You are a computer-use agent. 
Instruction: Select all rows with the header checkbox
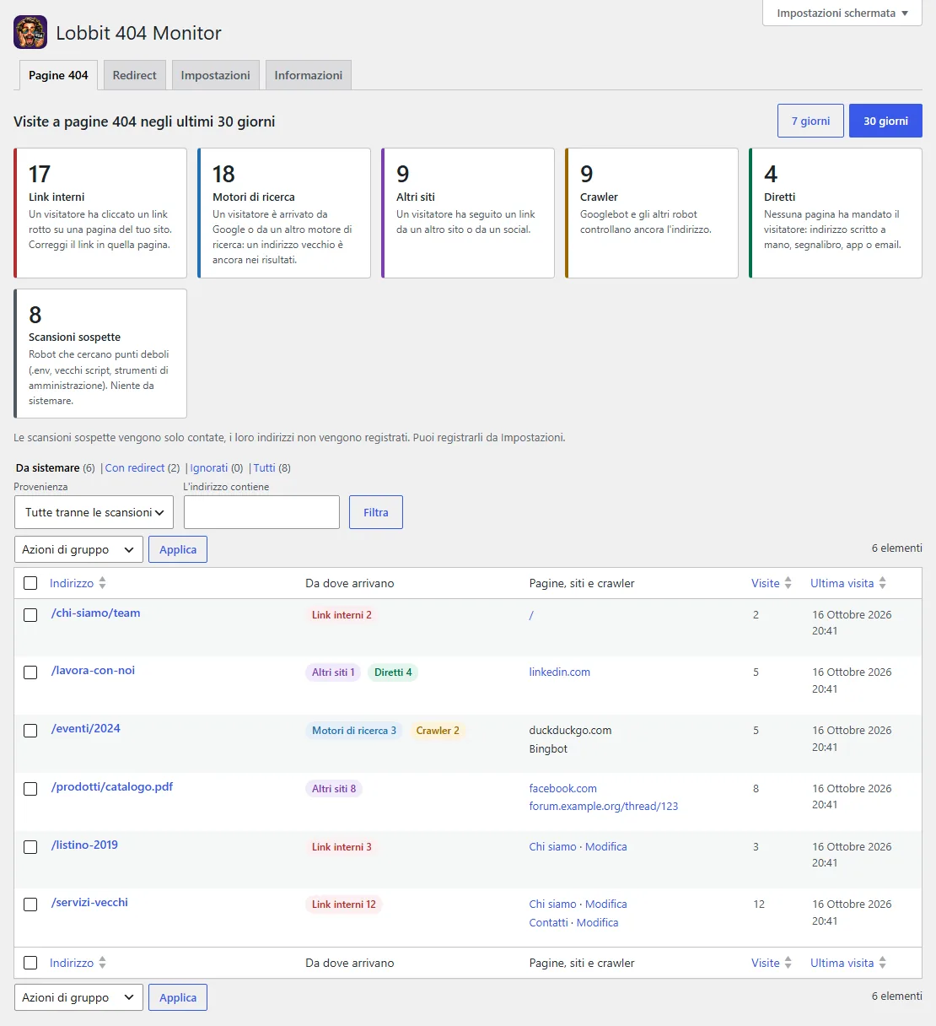pyautogui.click(x=30, y=583)
